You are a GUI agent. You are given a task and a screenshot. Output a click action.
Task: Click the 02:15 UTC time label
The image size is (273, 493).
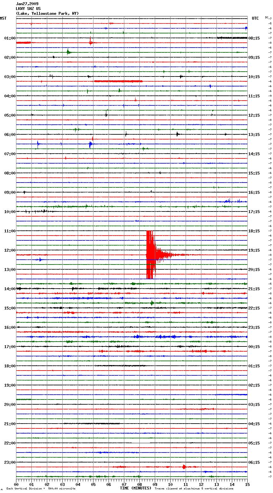254,385
